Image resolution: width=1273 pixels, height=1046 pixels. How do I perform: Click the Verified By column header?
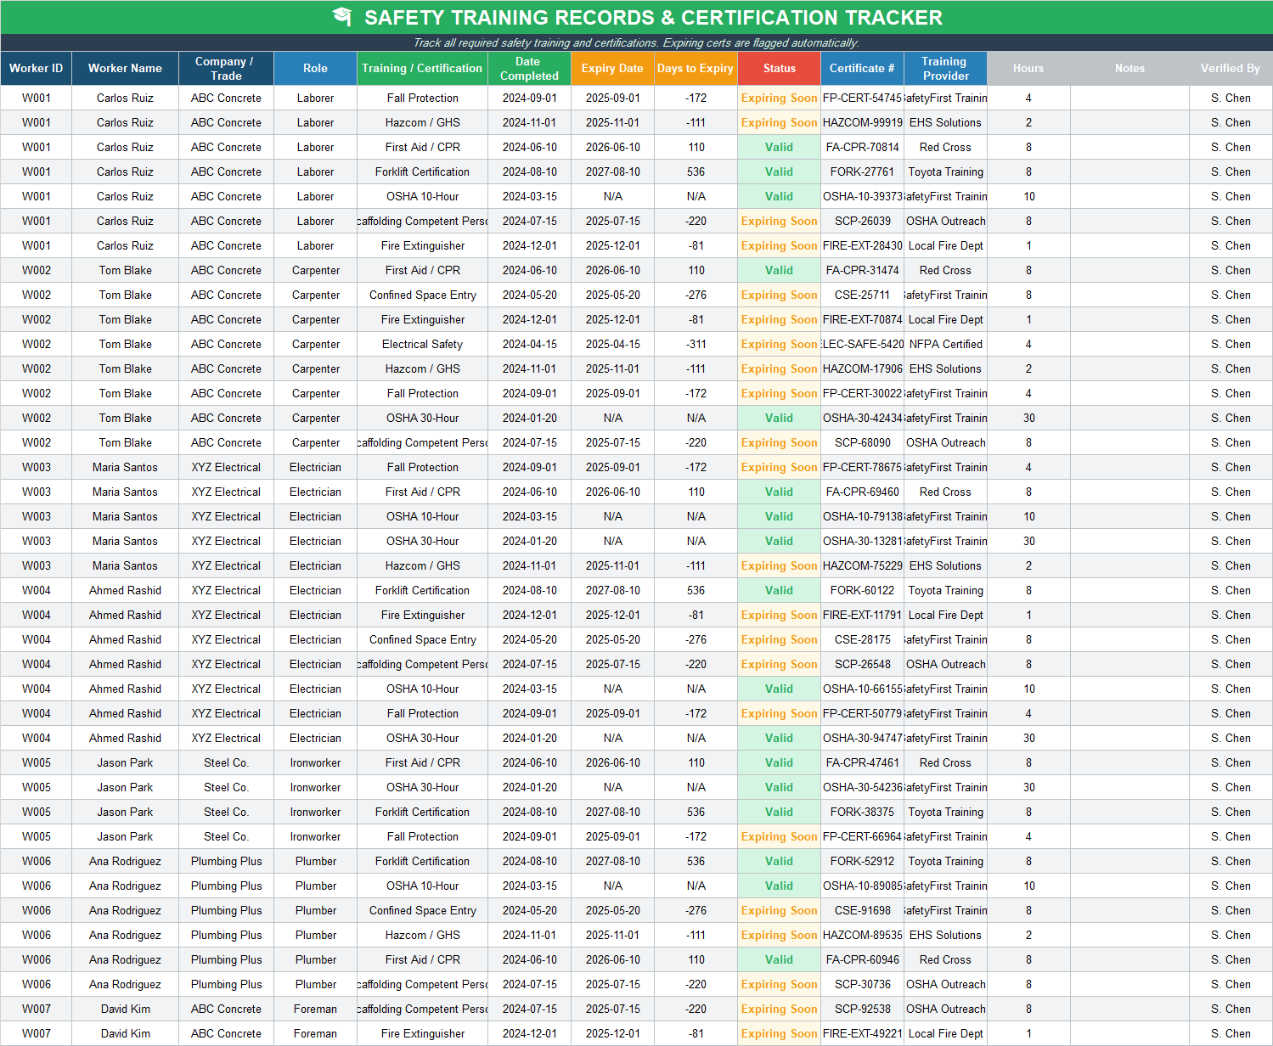1230,69
